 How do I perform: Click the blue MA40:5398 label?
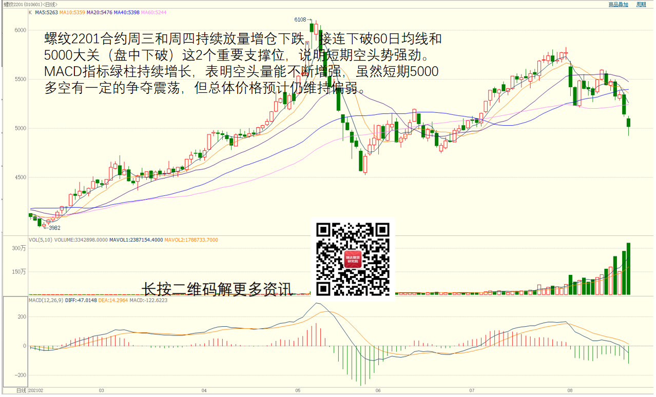[126, 12]
